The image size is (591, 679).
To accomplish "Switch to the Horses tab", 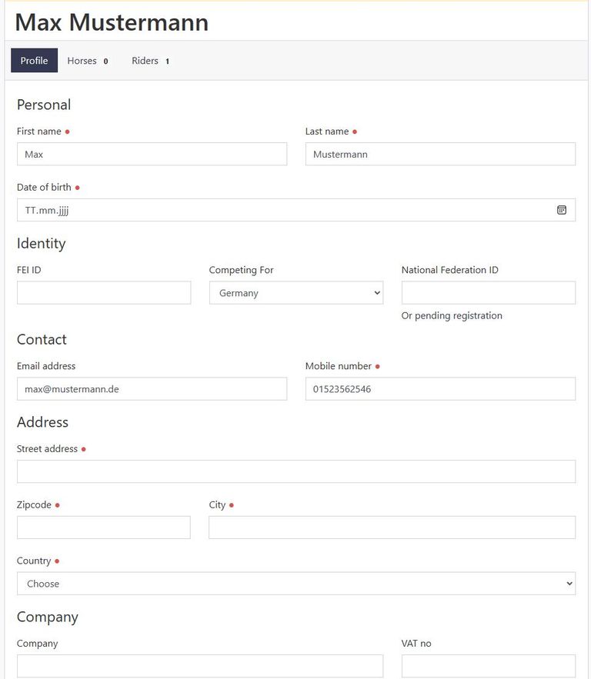I will [x=88, y=61].
